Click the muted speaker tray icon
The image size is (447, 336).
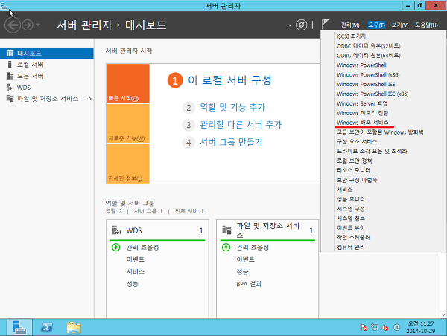point(385,328)
